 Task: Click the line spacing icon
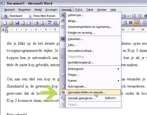tap(124, 16)
